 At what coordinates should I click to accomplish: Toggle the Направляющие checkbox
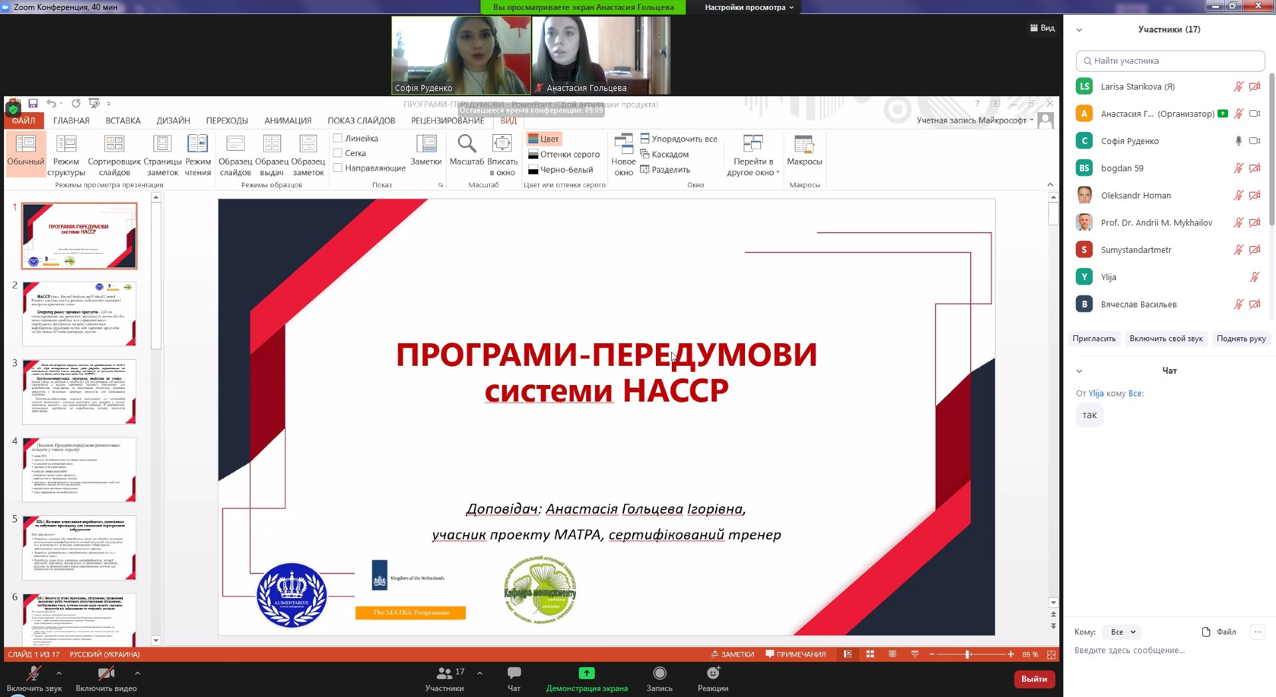[x=338, y=168]
